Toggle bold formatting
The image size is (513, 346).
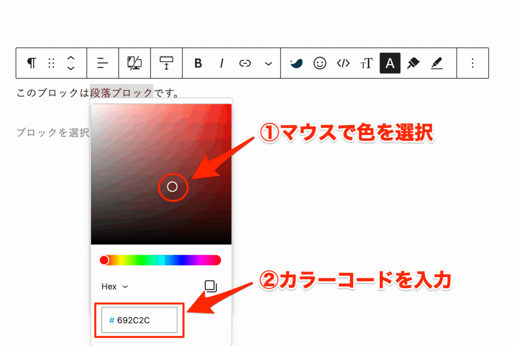point(198,63)
